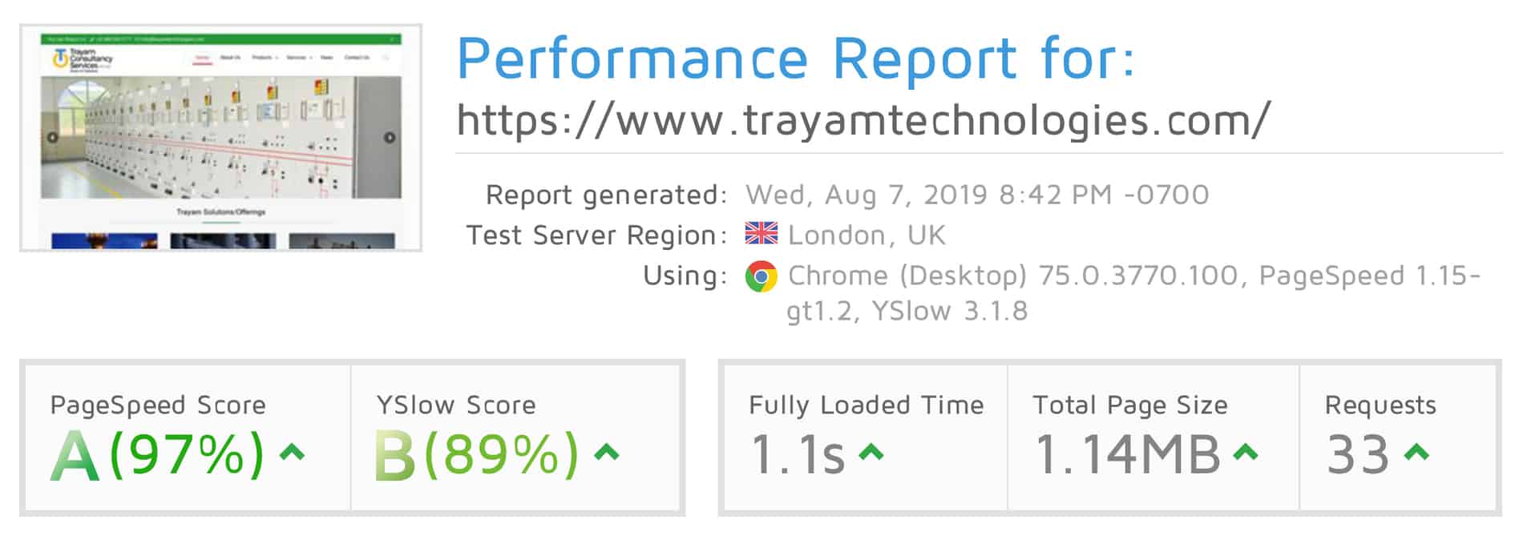Click the Requests count 33
1523x536 pixels.
pos(1358,454)
